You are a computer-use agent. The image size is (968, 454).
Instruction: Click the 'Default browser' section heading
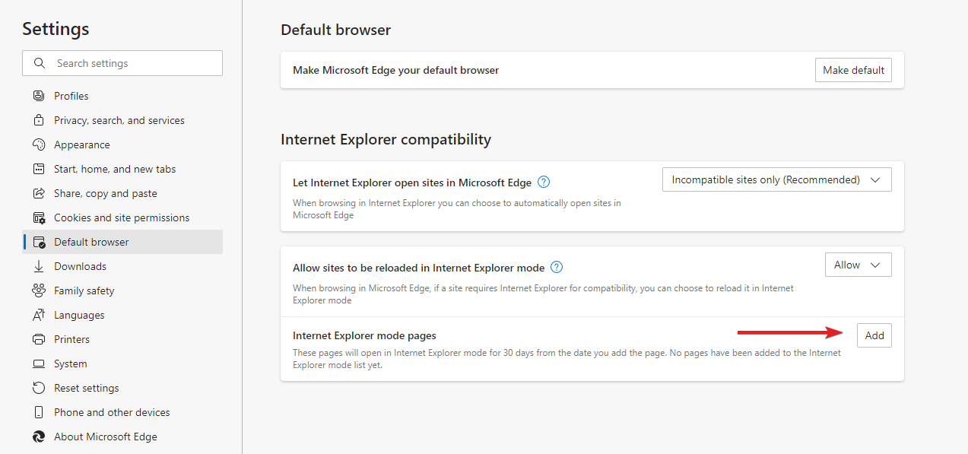(336, 30)
